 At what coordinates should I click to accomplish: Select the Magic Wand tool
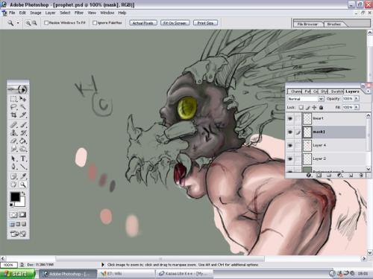click(x=23, y=107)
